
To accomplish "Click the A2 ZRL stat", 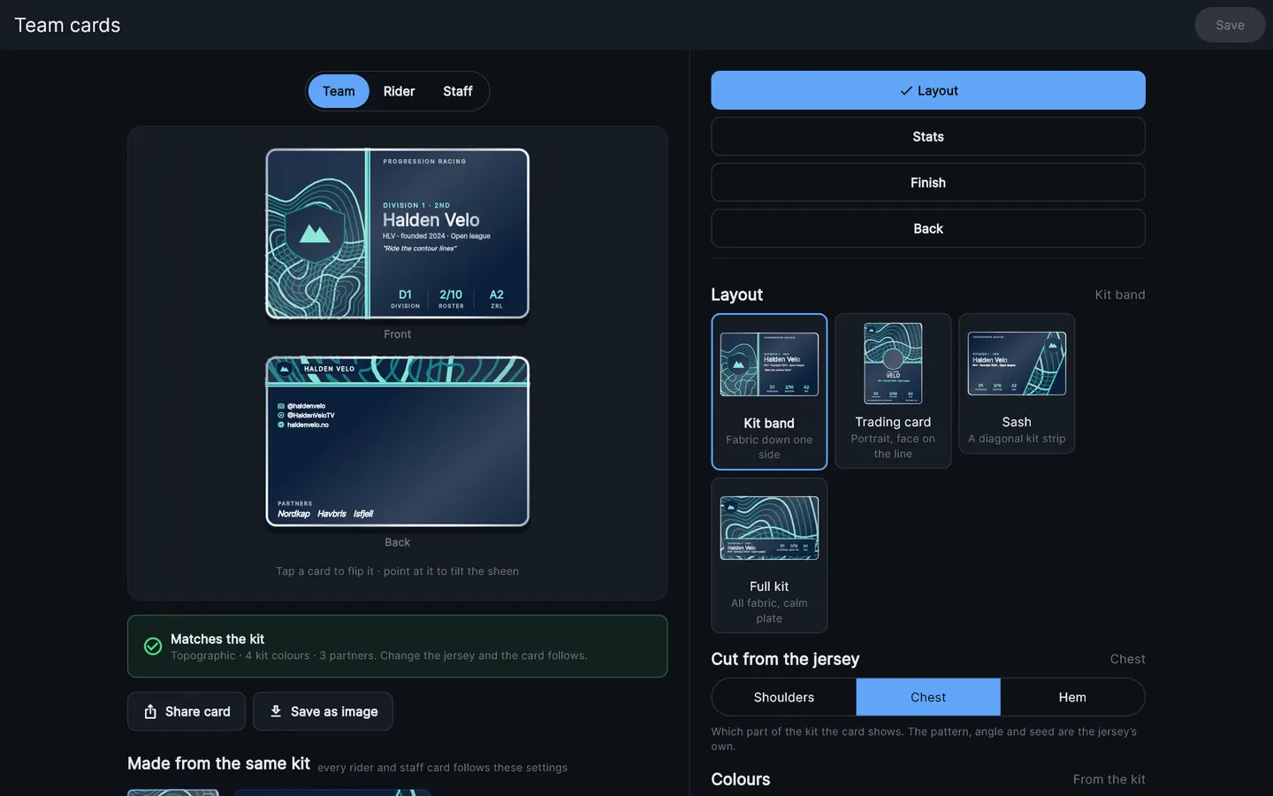I will click(x=497, y=298).
